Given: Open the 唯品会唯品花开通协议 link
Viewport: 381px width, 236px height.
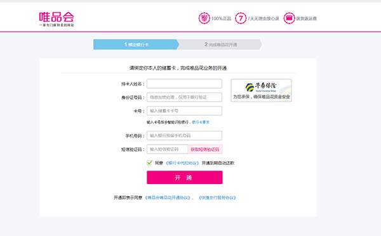Looking at the screenshot, I should tap(168, 198).
